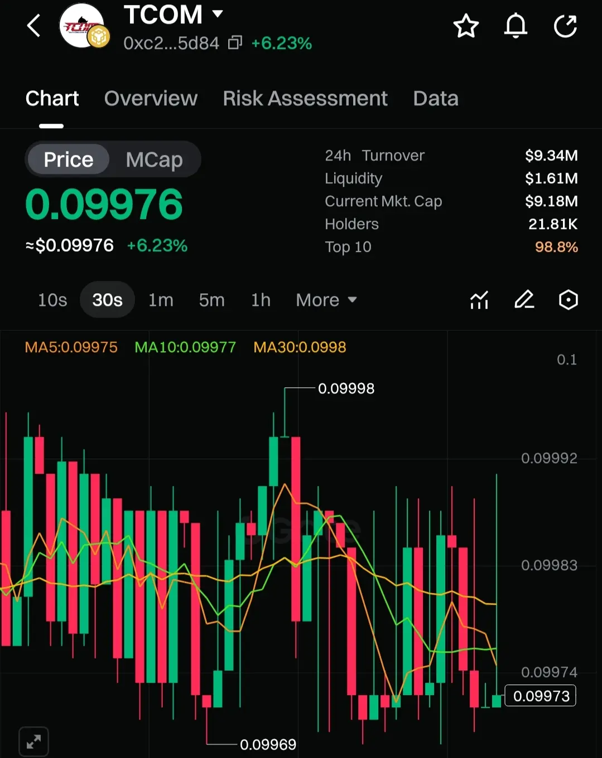Open the chart indicators icon

tap(479, 300)
